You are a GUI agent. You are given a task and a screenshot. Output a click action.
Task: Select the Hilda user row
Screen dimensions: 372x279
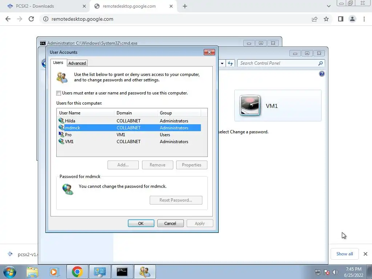[130, 121]
